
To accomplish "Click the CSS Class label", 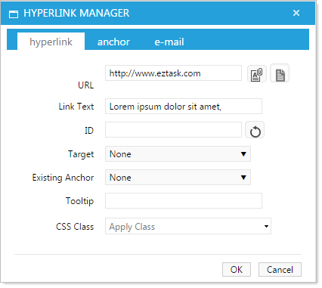I will [x=75, y=226].
